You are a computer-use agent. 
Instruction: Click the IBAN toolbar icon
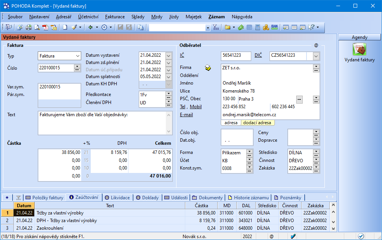coord(274,27)
